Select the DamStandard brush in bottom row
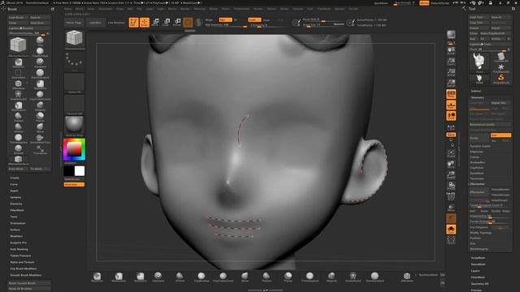This screenshot has height=292, width=520. click(375, 277)
